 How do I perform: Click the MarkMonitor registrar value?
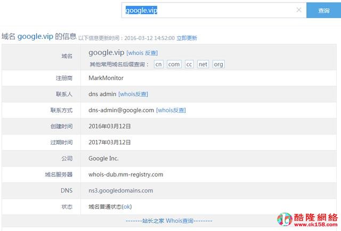106,78
